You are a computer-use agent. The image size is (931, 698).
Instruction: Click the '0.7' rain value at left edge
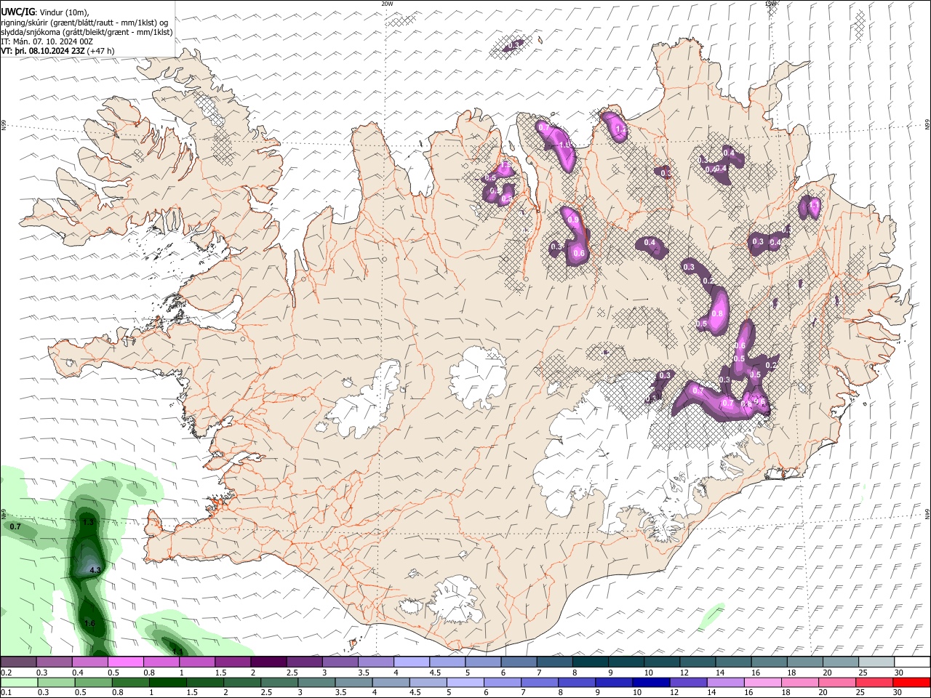tap(15, 526)
